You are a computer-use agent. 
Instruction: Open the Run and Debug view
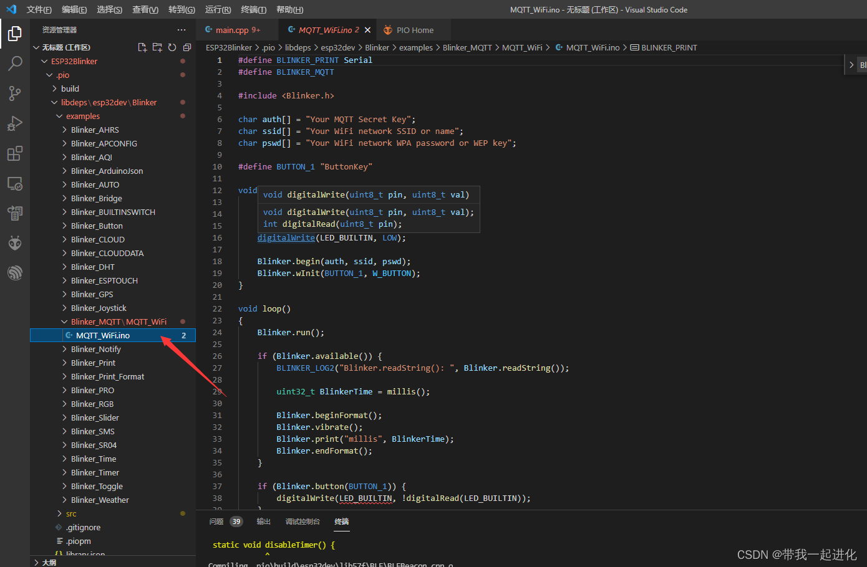click(15, 123)
